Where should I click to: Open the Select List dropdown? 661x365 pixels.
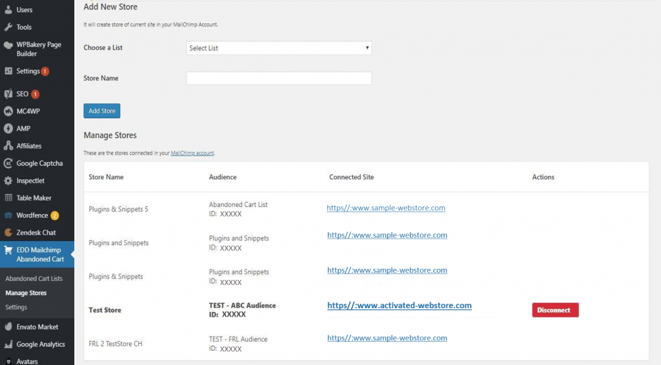point(279,48)
